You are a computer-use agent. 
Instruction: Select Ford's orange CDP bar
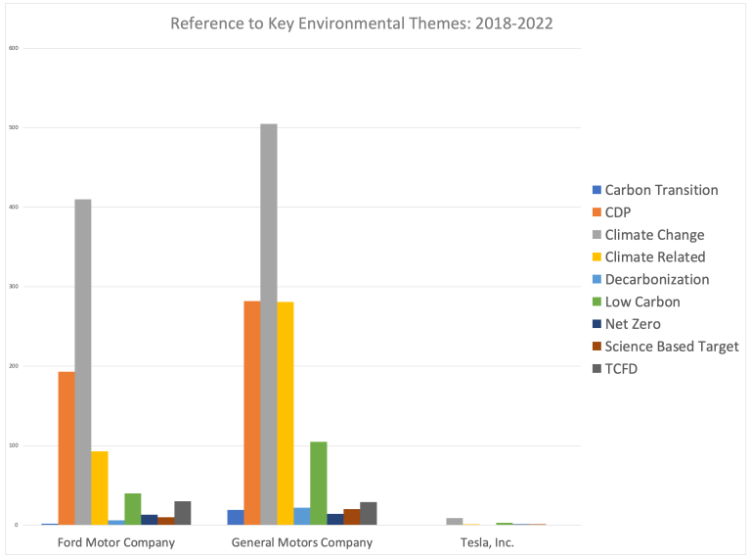click(x=66, y=448)
